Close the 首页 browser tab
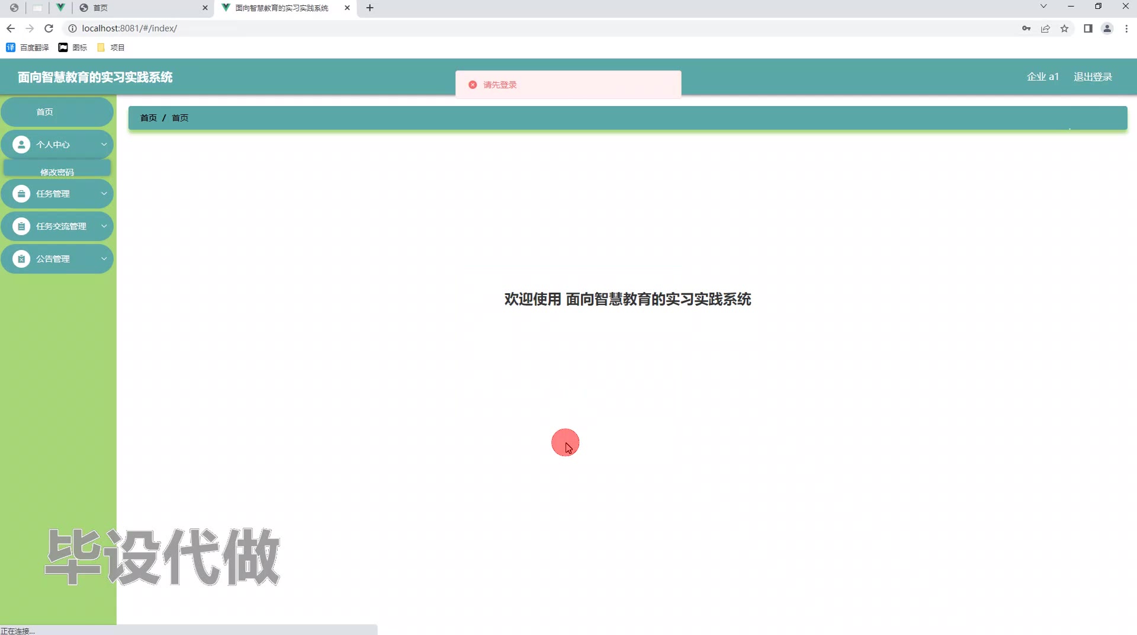The height and width of the screenshot is (635, 1137). pyautogui.click(x=205, y=8)
